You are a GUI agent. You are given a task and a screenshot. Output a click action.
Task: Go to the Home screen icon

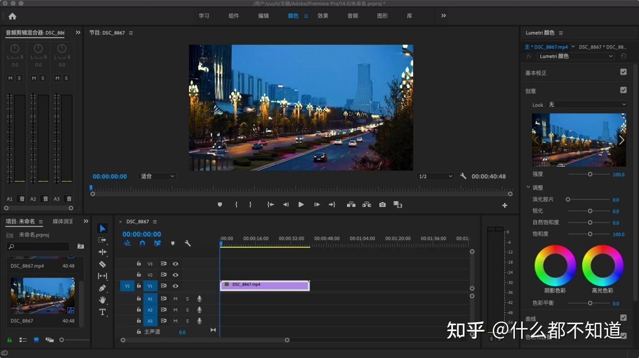coord(12,16)
